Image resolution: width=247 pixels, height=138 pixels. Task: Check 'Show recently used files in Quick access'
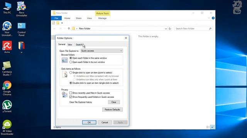(x=90, y=93)
